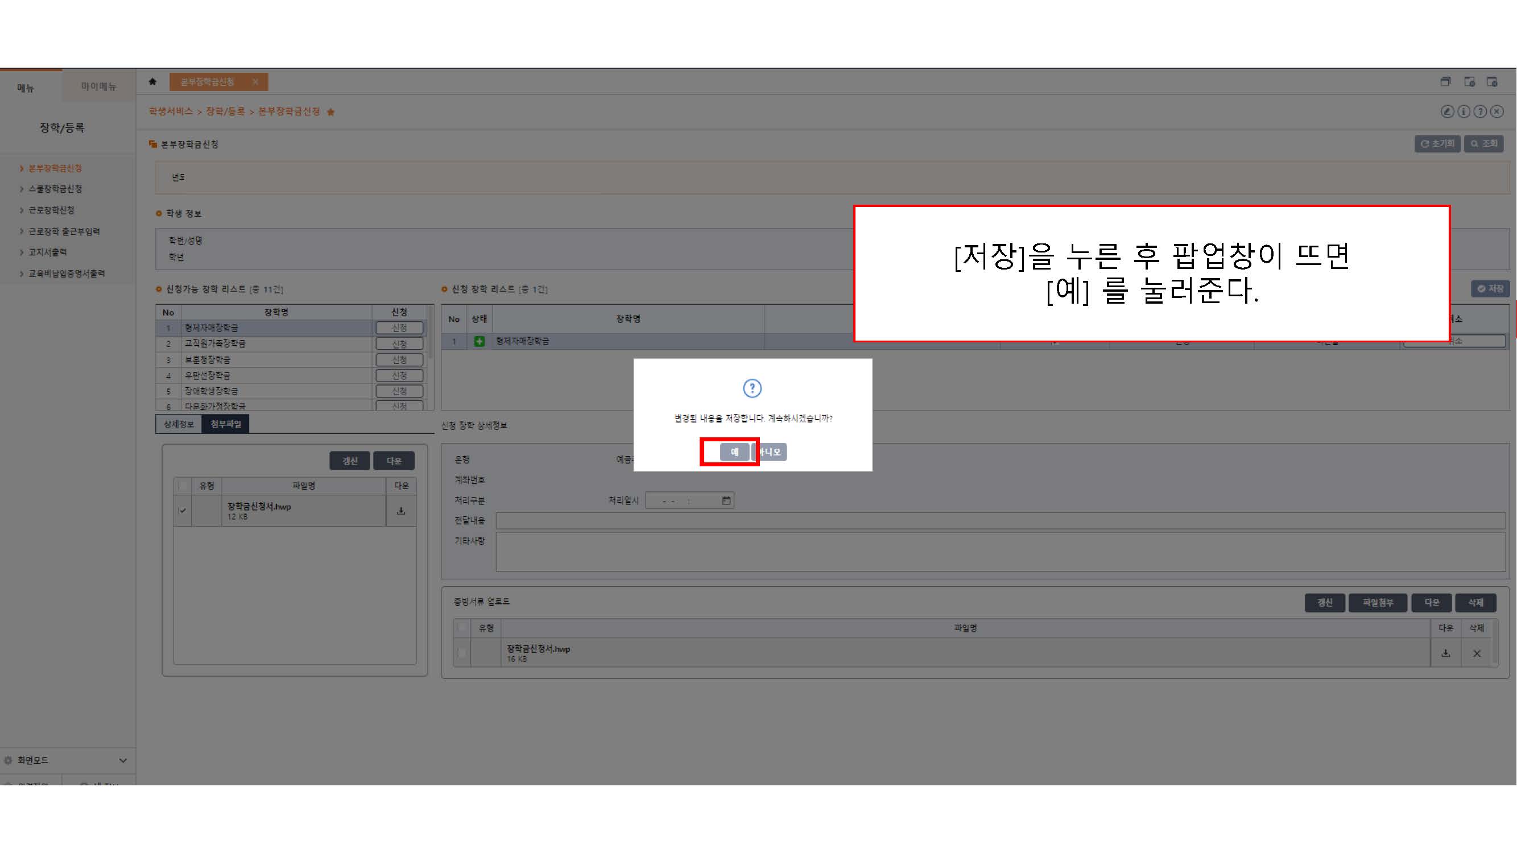The image size is (1517, 853).
Task: Click 신청 for 보훈청장학금
Action: click(x=399, y=360)
